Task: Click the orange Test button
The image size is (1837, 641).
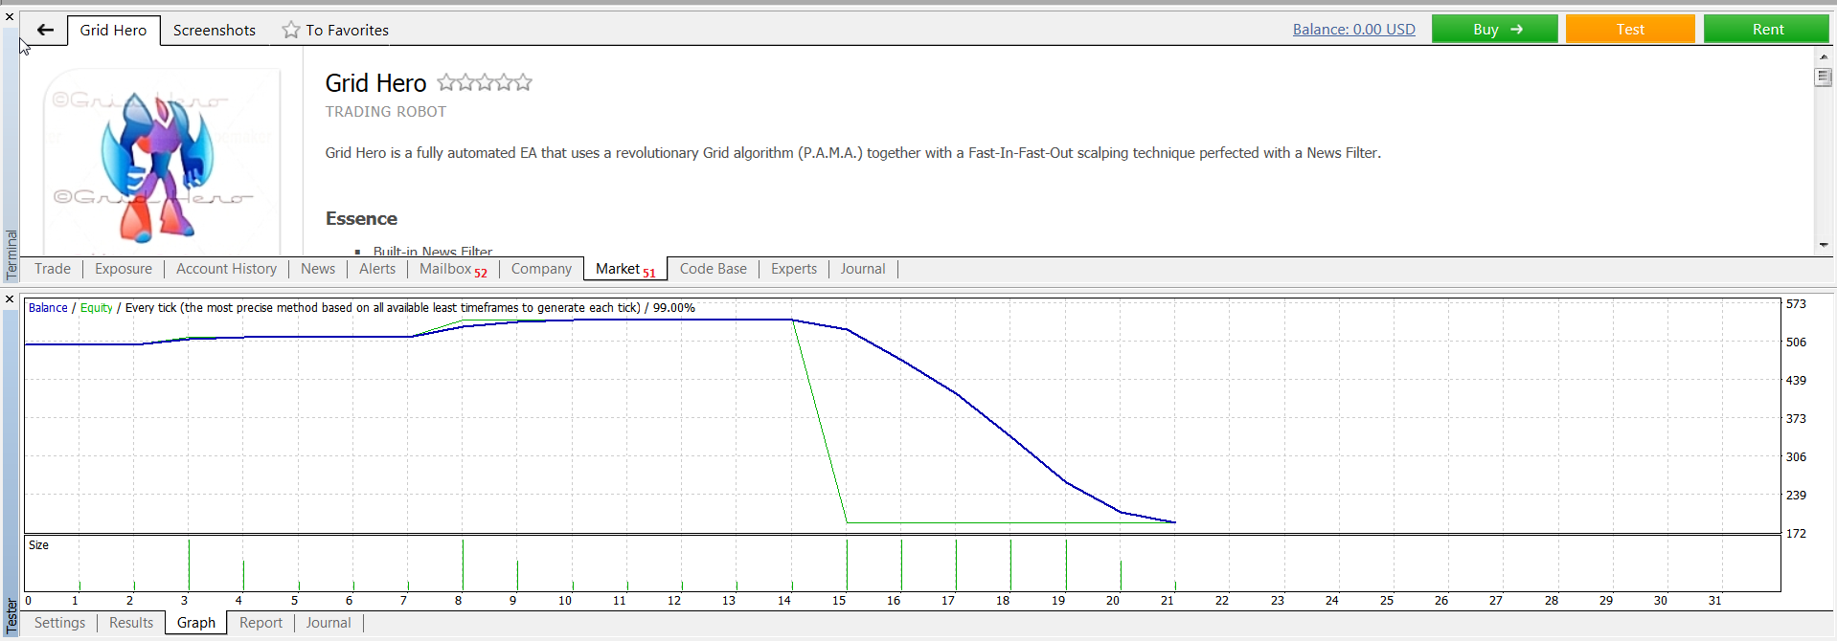Action: [1630, 29]
